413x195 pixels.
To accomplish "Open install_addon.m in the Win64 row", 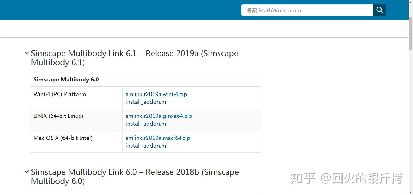I will pyautogui.click(x=146, y=102).
